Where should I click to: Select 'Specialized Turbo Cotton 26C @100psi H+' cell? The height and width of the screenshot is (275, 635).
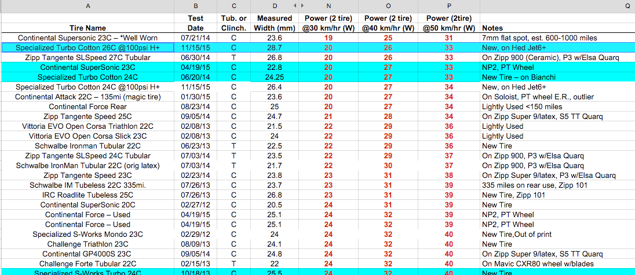coord(88,47)
